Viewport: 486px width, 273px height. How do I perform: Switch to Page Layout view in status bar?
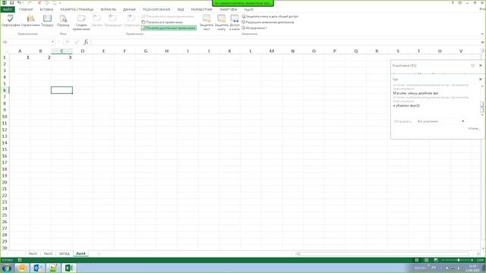(427, 260)
